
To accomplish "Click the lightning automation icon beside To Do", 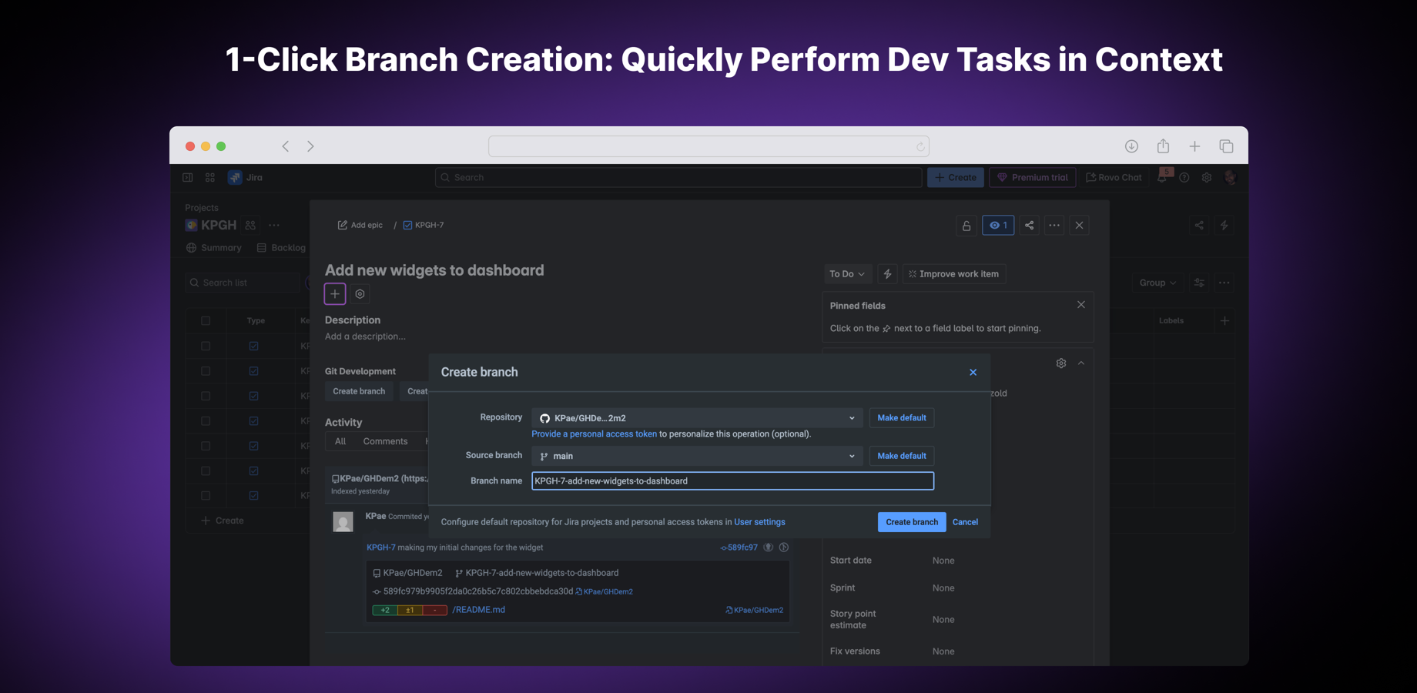I will coord(887,274).
